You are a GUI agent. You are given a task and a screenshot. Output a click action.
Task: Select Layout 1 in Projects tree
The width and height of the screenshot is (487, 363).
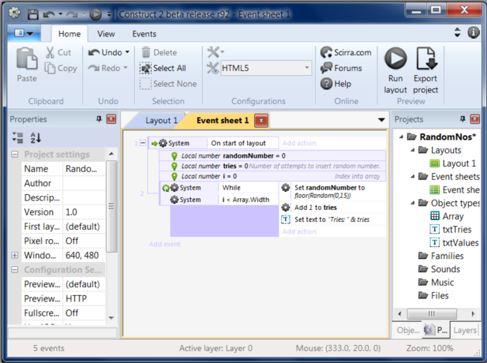[x=453, y=163]
